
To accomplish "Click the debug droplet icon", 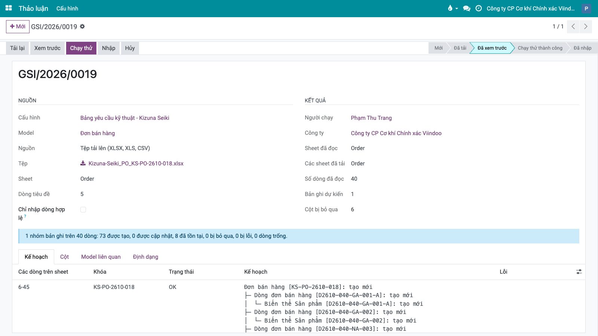I will click(450, 8).
